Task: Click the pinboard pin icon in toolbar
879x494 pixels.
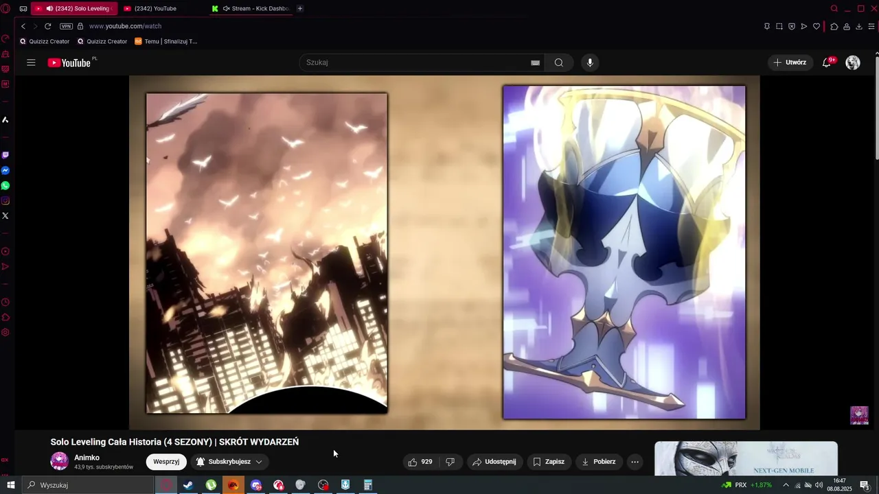Action: tap(767, 26)
